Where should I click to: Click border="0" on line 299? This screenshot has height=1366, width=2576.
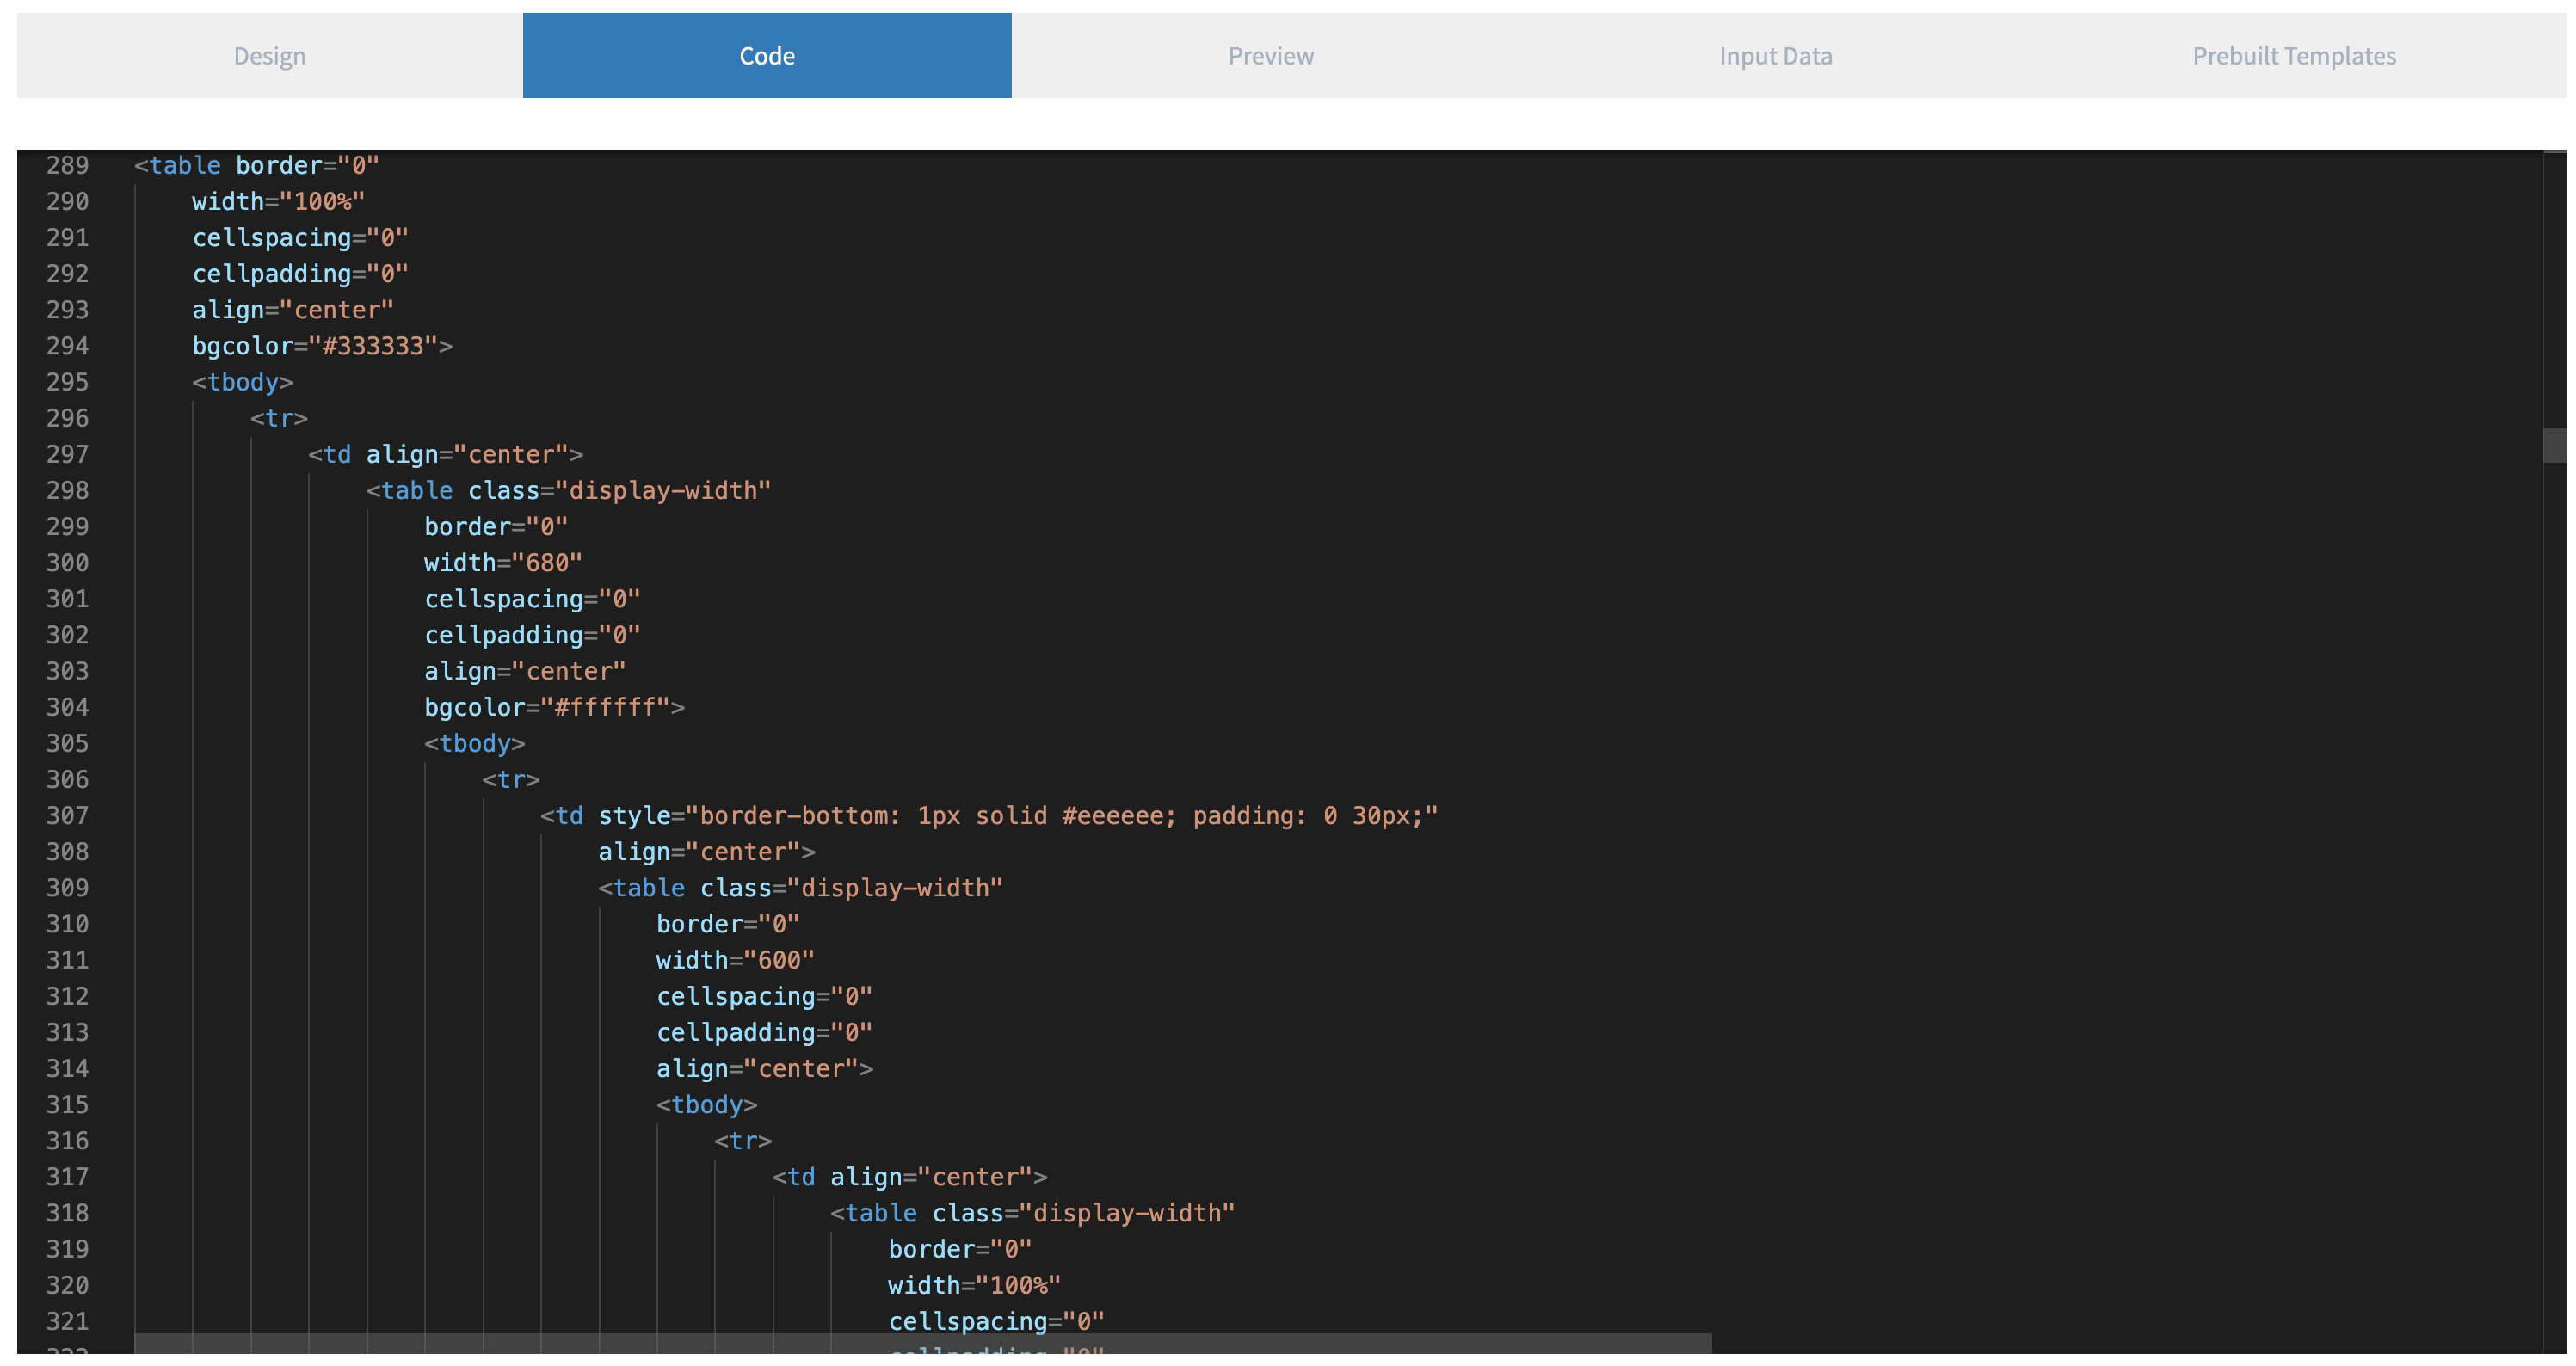coord(496,526)
